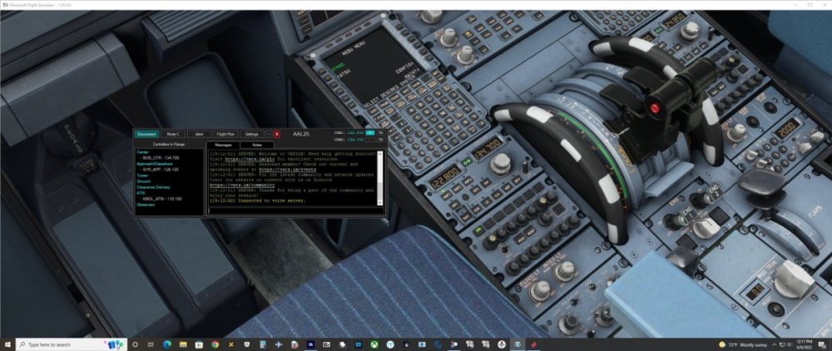The image size is (832, 351).
Task: Click the AAL25 callsign label
Action: pos(301,135)
